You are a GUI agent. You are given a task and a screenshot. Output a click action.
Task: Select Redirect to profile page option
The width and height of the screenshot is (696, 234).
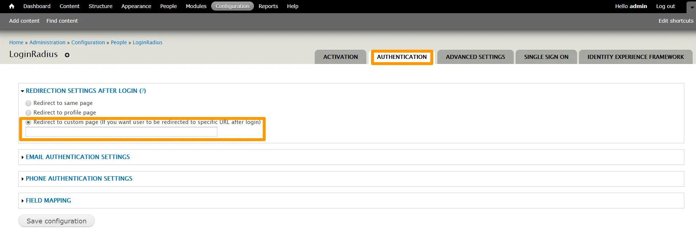pos(29,113)
